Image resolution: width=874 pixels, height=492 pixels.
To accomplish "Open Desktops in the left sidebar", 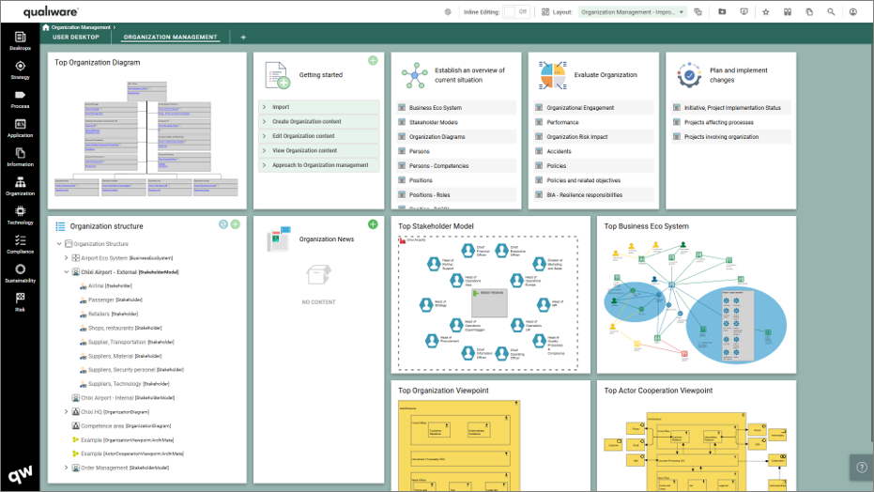I will coord(20,41).
